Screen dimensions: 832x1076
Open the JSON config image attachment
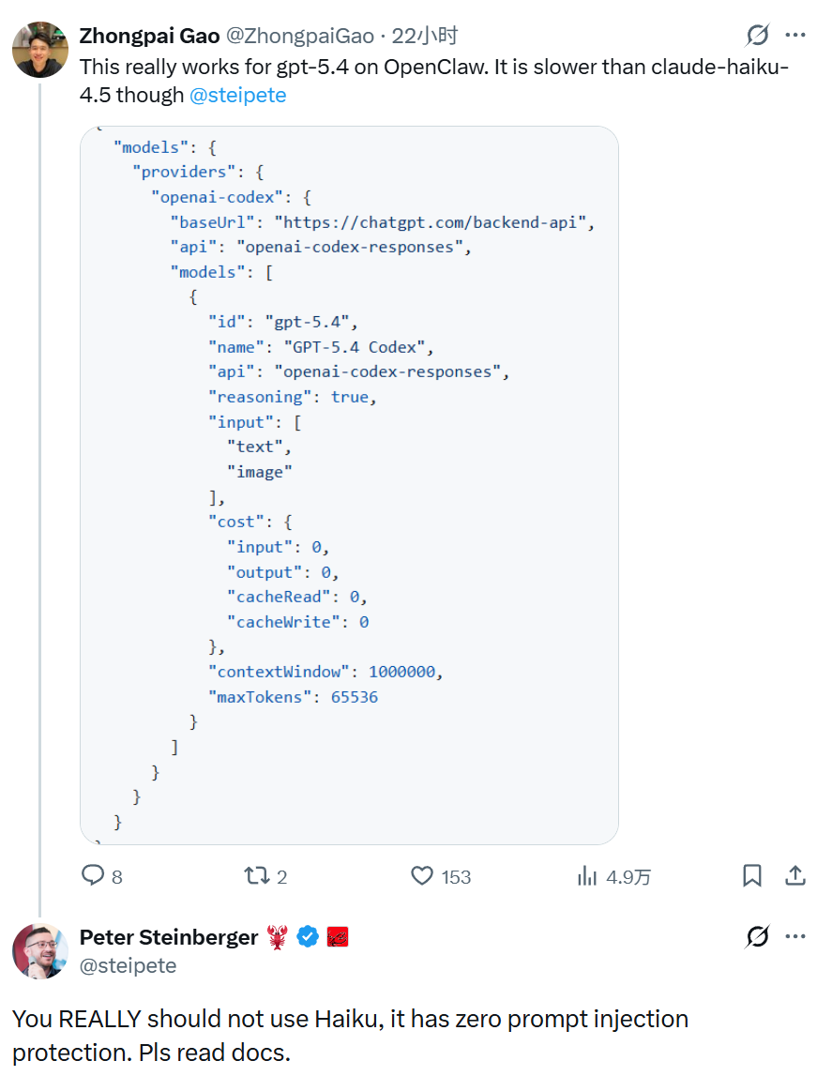click(349, 485)
